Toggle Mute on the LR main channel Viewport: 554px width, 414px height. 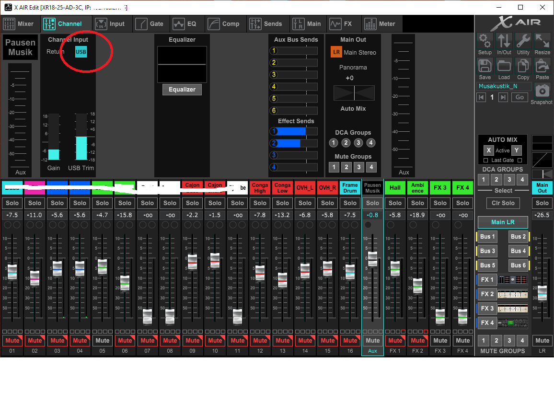[542, 341]
